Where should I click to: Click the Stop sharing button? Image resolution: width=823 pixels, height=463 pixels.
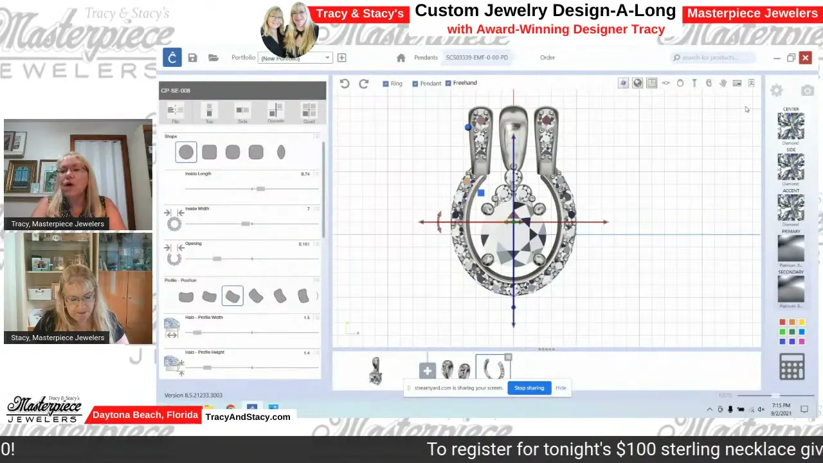click(x=529, y=388)
